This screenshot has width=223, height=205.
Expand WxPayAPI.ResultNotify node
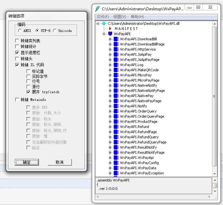point(110,147)
